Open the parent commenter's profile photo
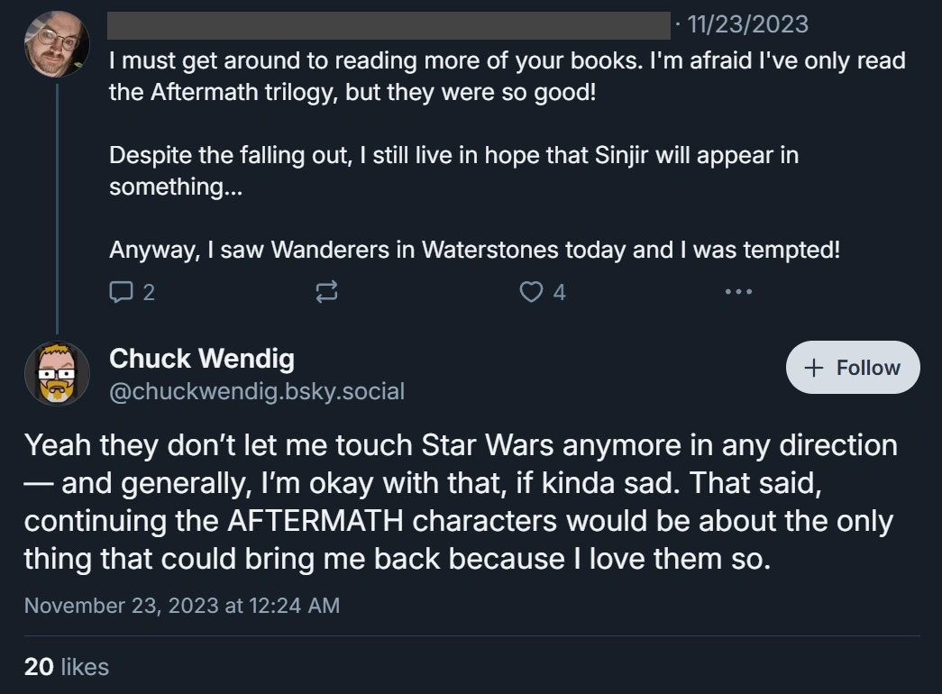This screenshot has height=694, width=942. [56, 42]
